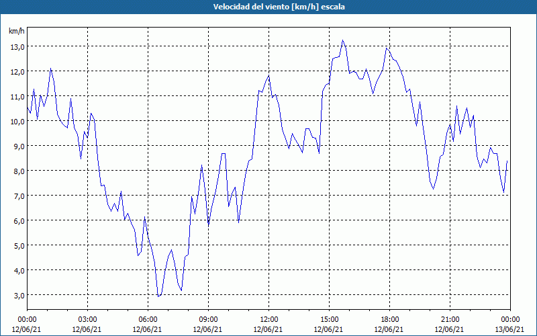Viewport: 537px width, 336px height.
Task: Click the '8,0' y-axis label
Action: (x=19, y=171)
